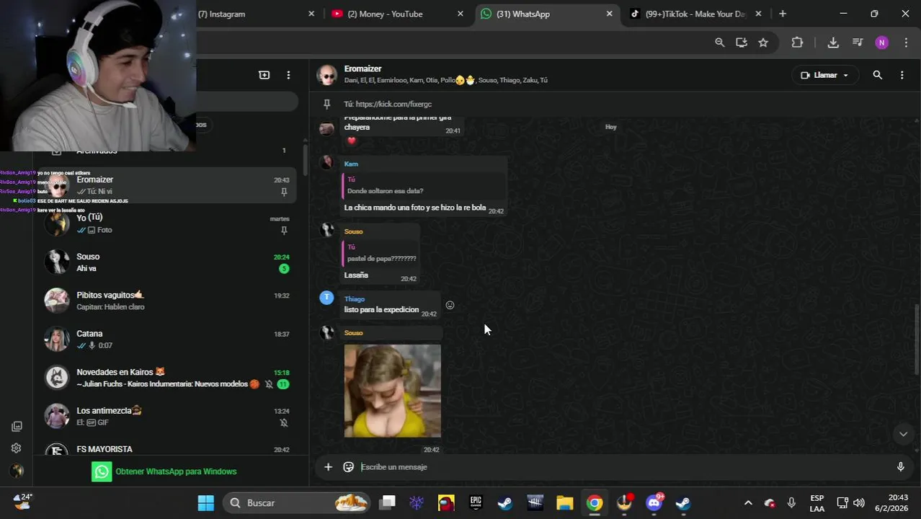Screen dimensions: 921x519
Task: Open a new browser tab
Action: [x=783, y=14]
